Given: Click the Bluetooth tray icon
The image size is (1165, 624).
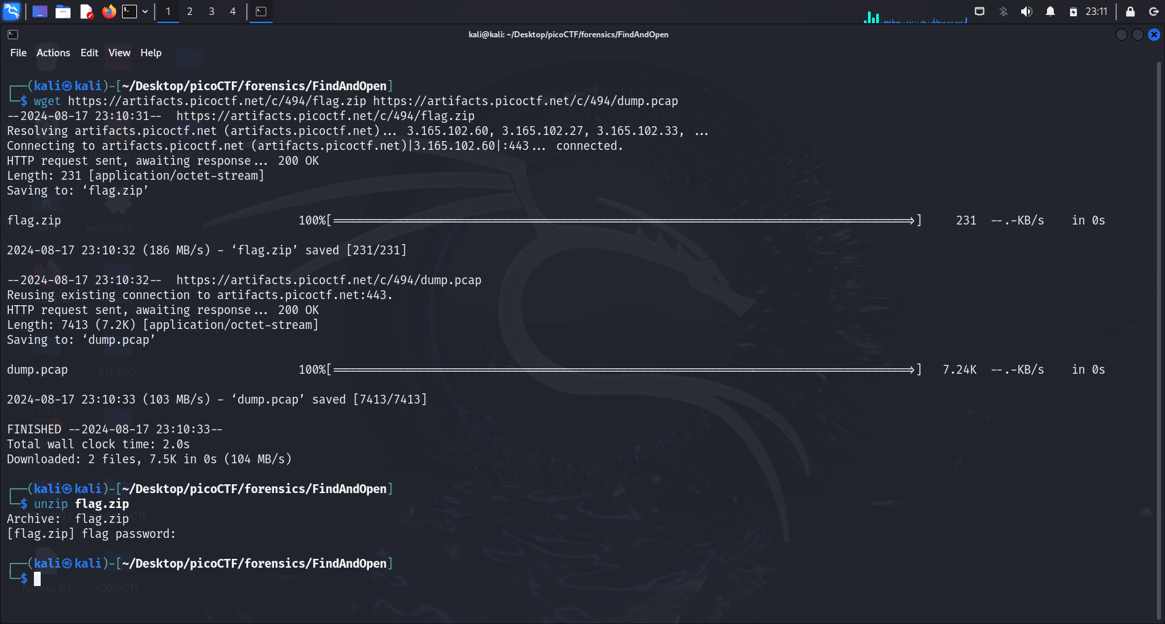Looking at the screenshot, I should 1004,12.
